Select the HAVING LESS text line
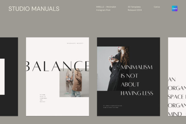Screen dimensions: 186x124 pos(137,93)
